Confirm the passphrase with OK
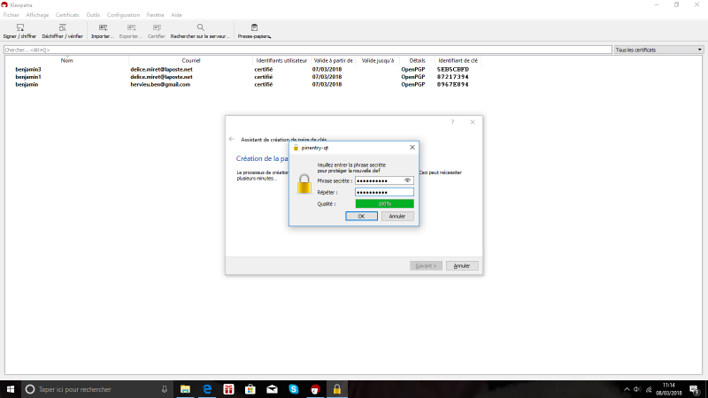This screenshot has height=398, width=708. tap(361, 216)
